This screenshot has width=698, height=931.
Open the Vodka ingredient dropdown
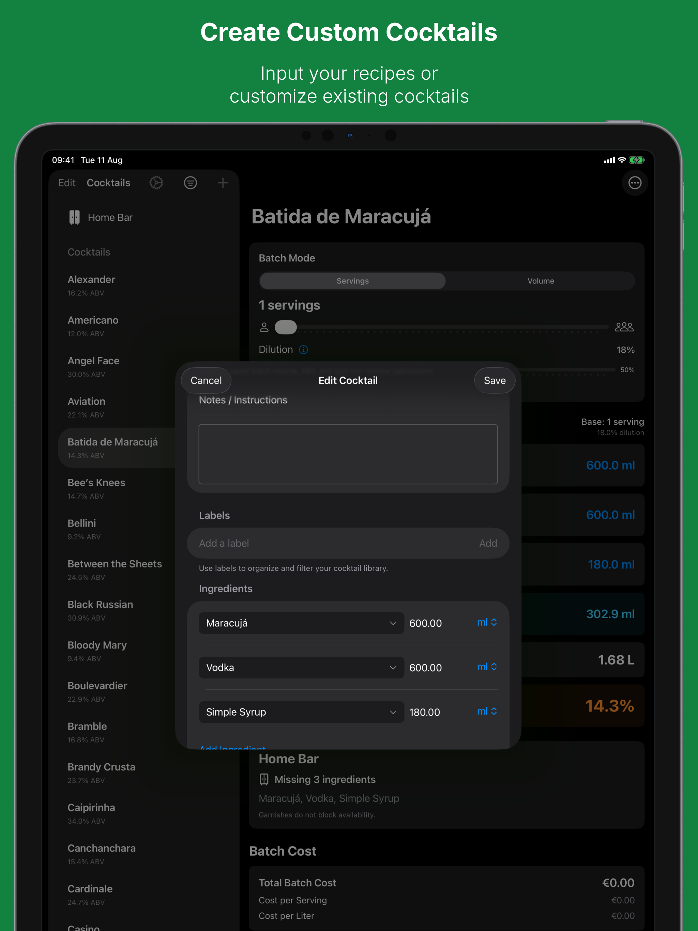[301, 667]
